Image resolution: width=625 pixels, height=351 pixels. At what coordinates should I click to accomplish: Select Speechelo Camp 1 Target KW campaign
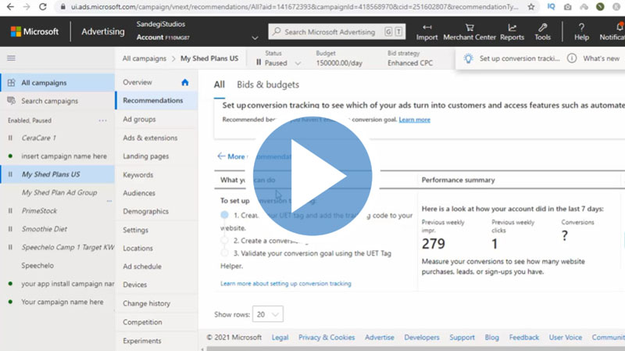(68, 247)
